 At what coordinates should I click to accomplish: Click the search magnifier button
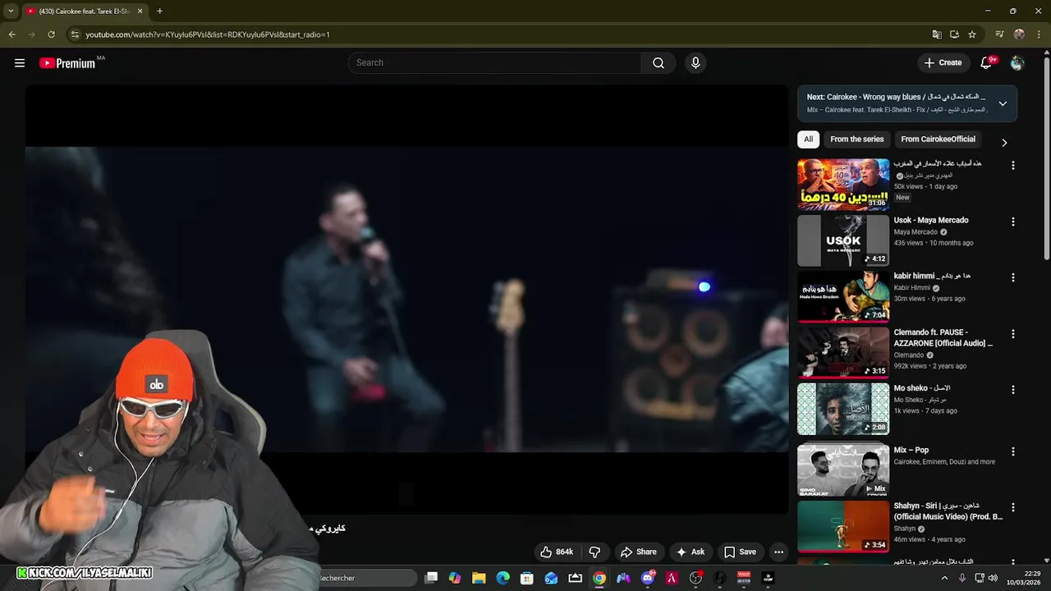point(659,63)
